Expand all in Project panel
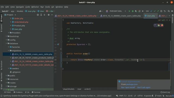Image resolution: width=174 pixels, height=98 pixels. coord(41,15)
